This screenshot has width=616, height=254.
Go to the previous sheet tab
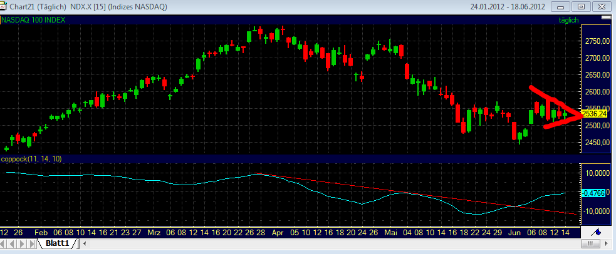click(x=13, y=244)
